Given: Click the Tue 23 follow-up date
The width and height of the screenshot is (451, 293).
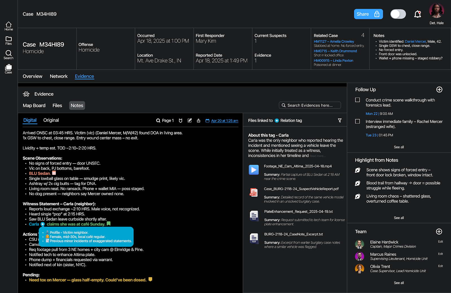Looking at the screenshot, I should coord(371,135).
